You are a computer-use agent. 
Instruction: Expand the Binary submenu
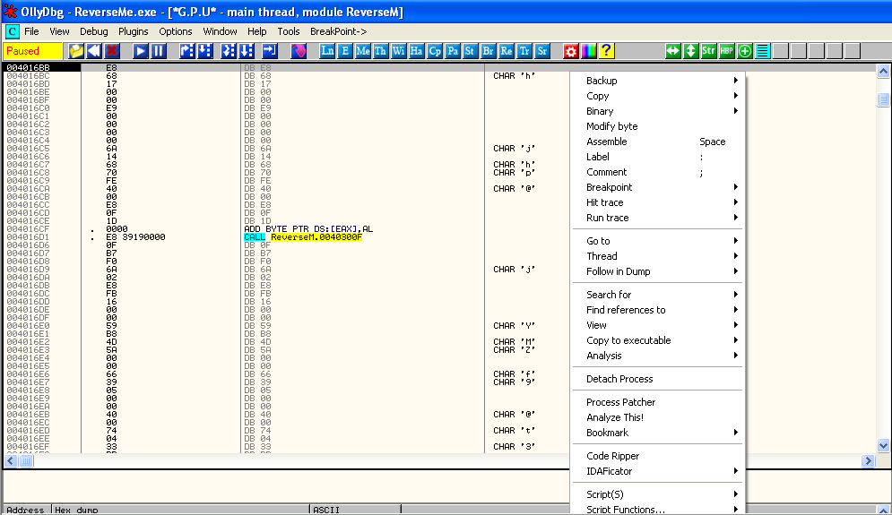point(658,111)
